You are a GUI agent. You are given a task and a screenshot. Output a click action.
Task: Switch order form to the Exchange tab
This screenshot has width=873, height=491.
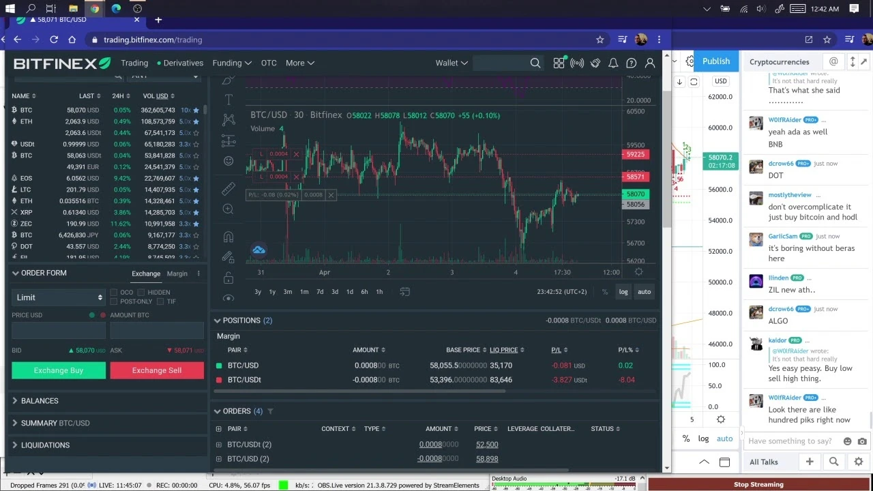point(146,273)
